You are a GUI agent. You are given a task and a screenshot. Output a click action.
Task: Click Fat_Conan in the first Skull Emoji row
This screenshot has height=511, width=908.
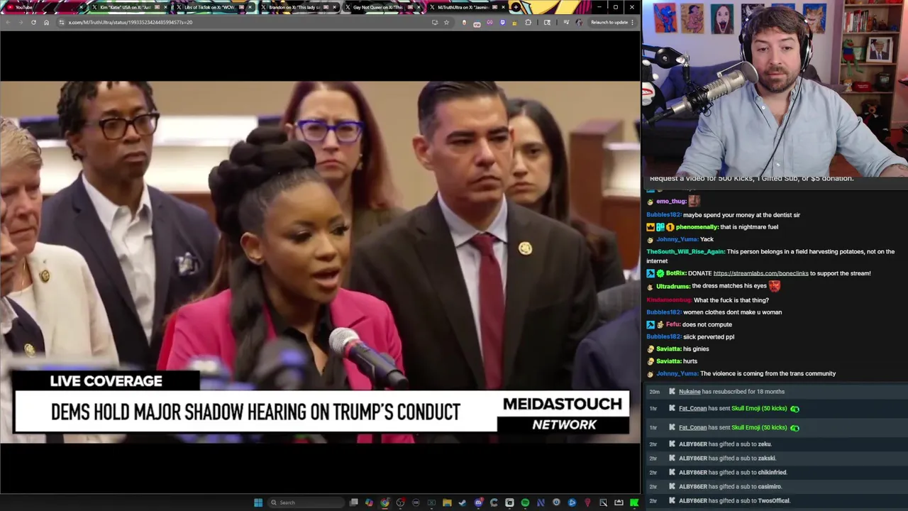click(693, 409)
